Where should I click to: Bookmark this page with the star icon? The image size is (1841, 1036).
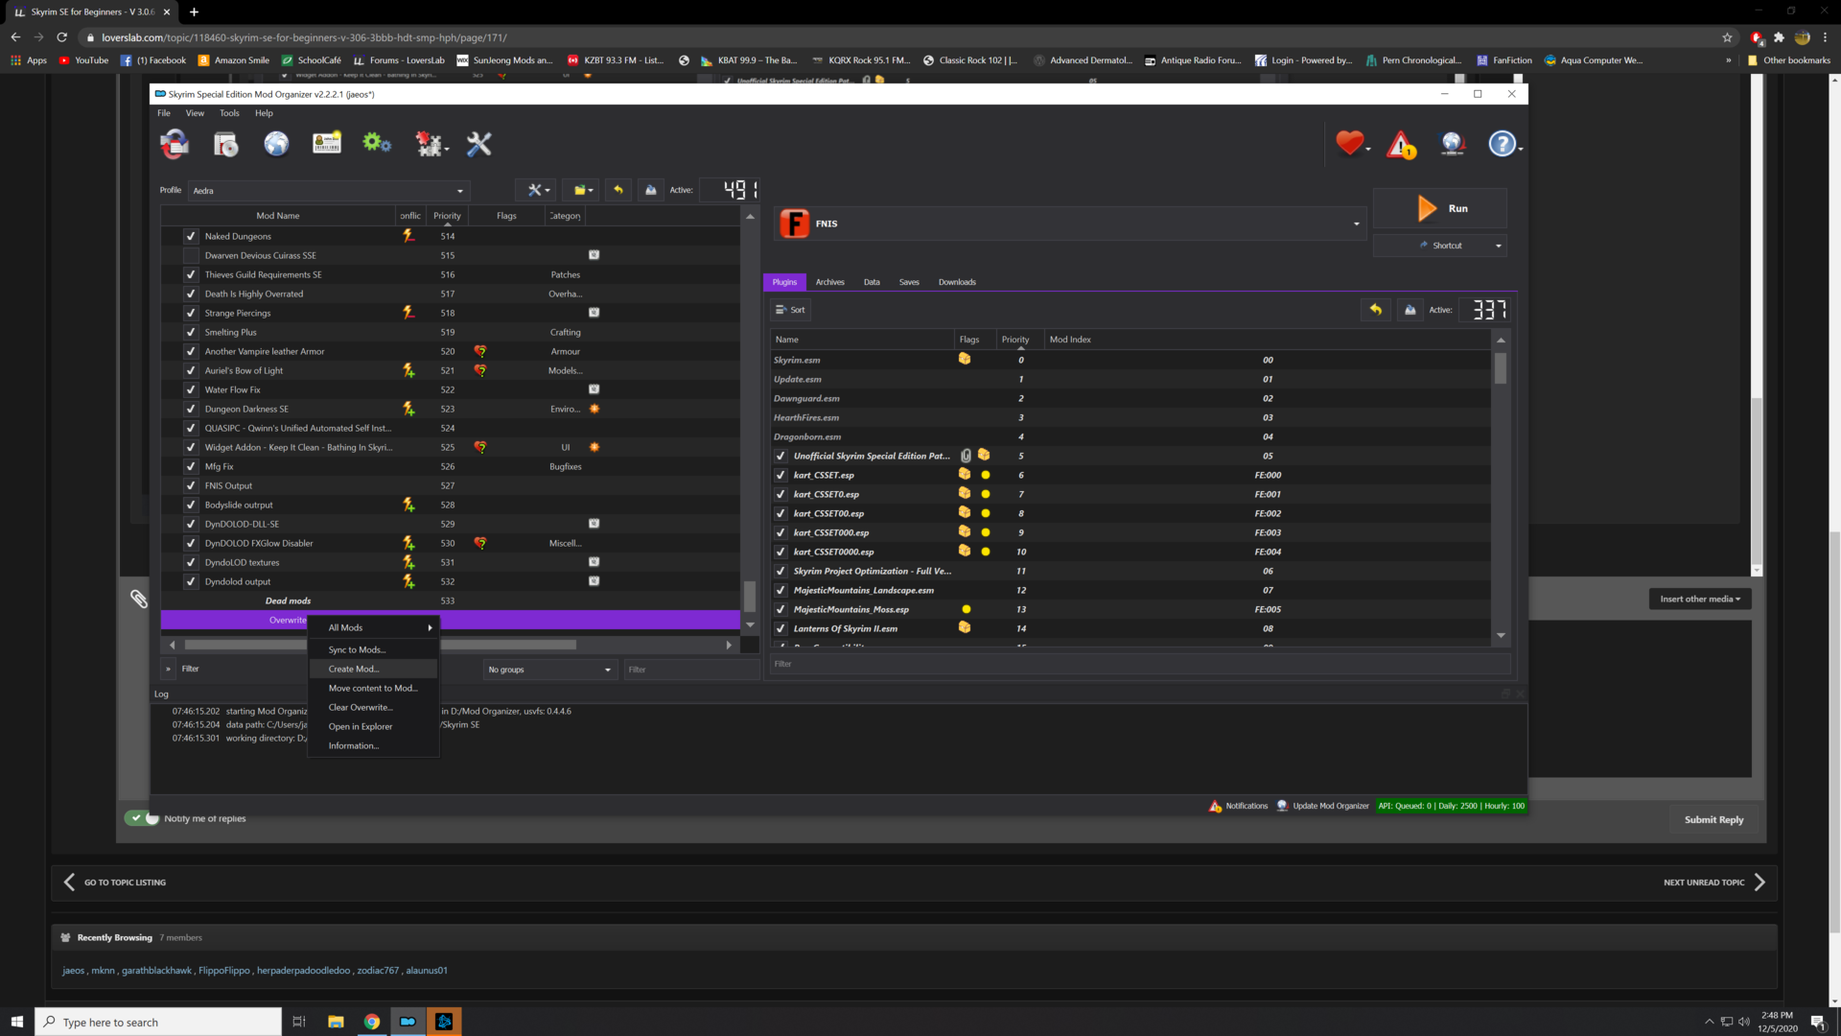[x=1728, y=37]
